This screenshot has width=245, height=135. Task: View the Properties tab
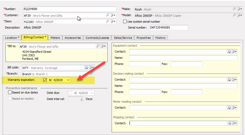point(144,38)
